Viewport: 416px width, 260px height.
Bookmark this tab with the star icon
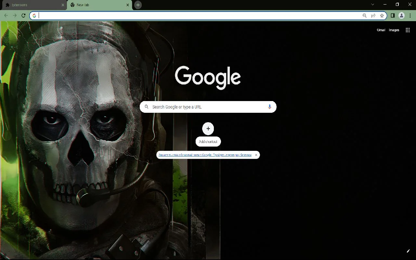click(x=382, y=16)
